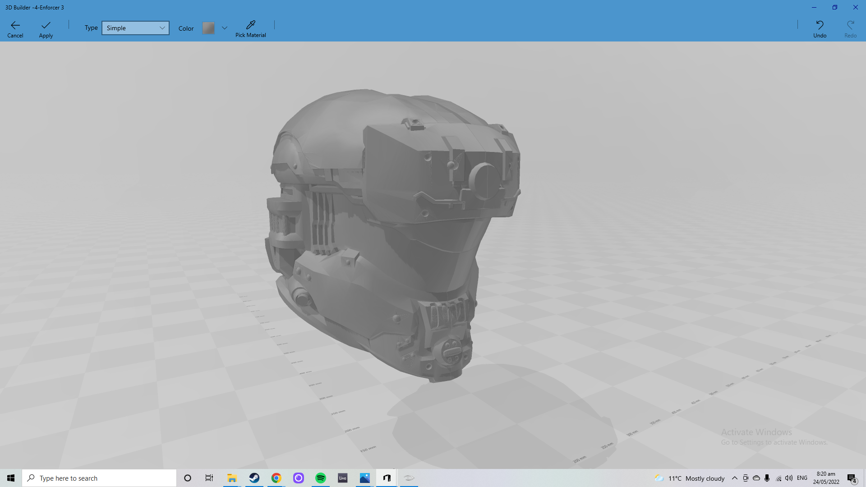Launch Google Chrome from taskbar

pos(276,478)
